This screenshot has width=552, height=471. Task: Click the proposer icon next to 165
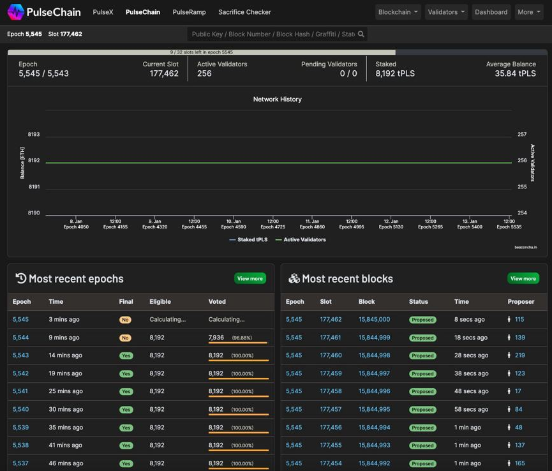coord(509,463)
